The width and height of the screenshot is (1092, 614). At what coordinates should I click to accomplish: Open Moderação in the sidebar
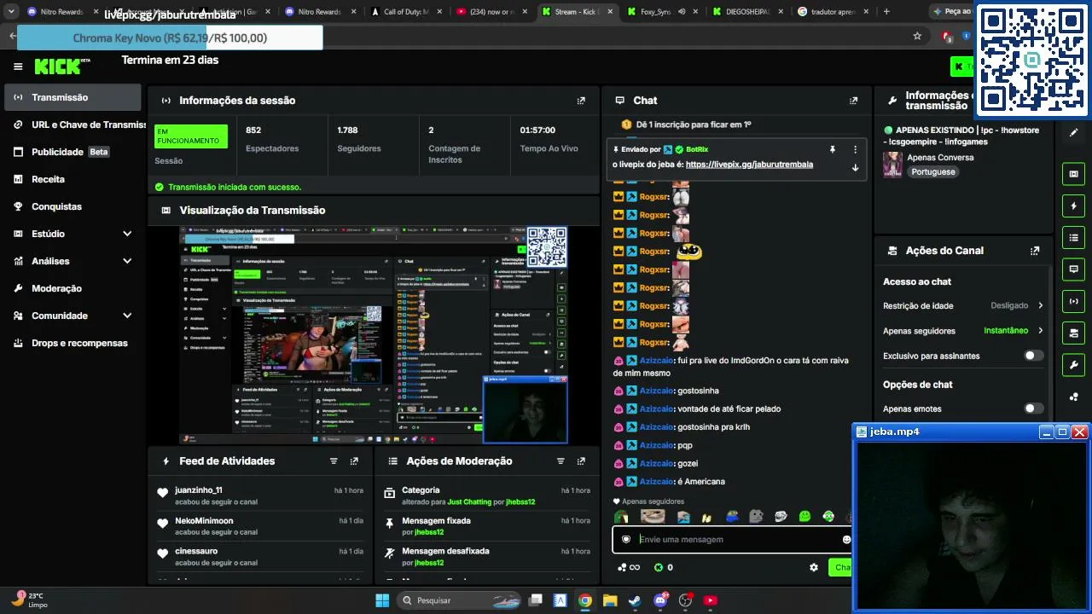click(x=73, y=288)
